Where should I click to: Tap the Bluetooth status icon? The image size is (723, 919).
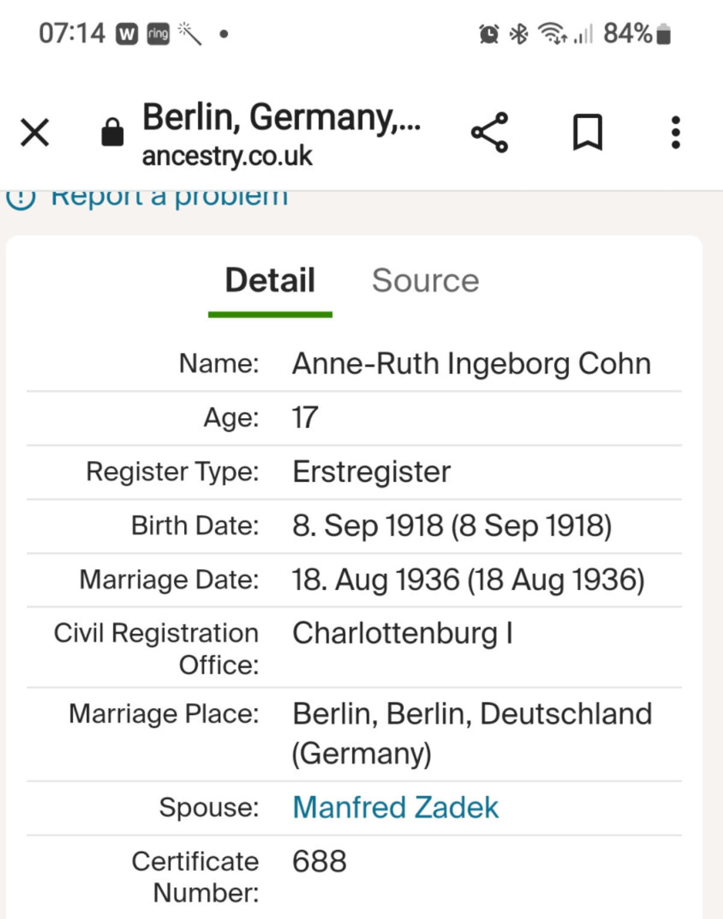click(x=519, y=34)
